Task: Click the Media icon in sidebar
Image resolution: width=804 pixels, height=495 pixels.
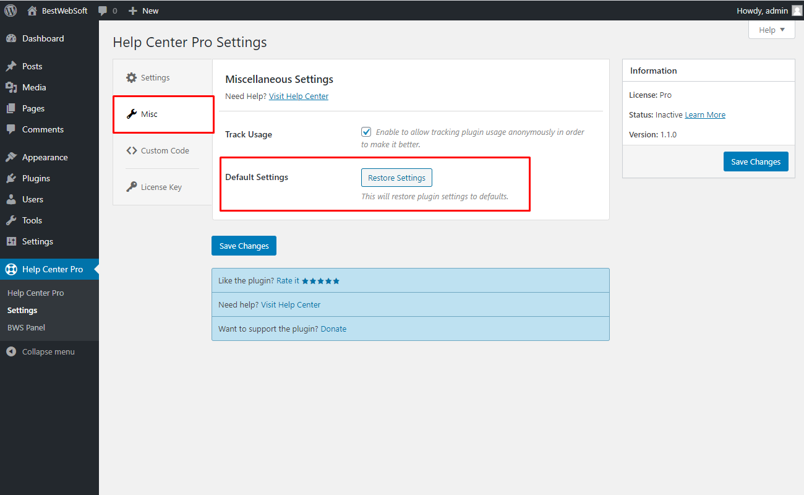Action: point(11,87)
